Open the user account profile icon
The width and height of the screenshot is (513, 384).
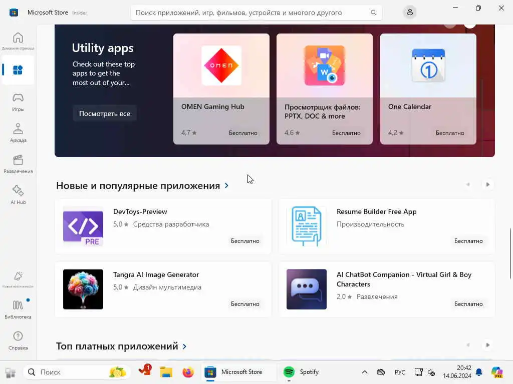click(x=410, y=12)
